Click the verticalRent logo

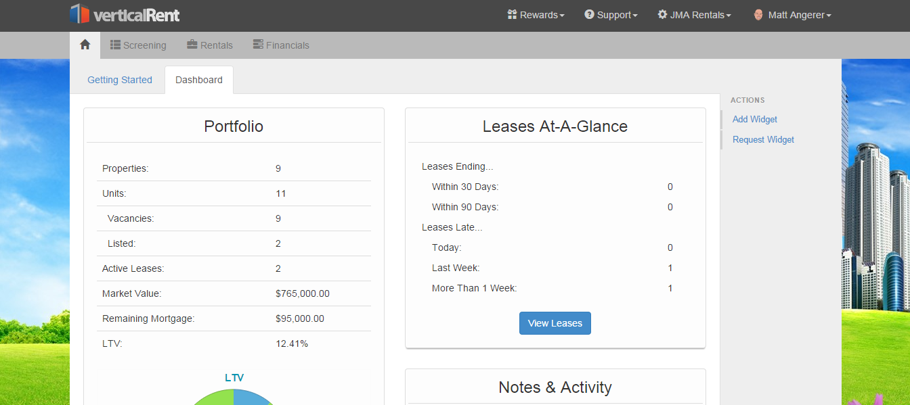125,14
